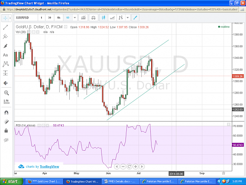Open PMEX Details.docx from taskbar
246x185 pixels.
coord(120,181)
